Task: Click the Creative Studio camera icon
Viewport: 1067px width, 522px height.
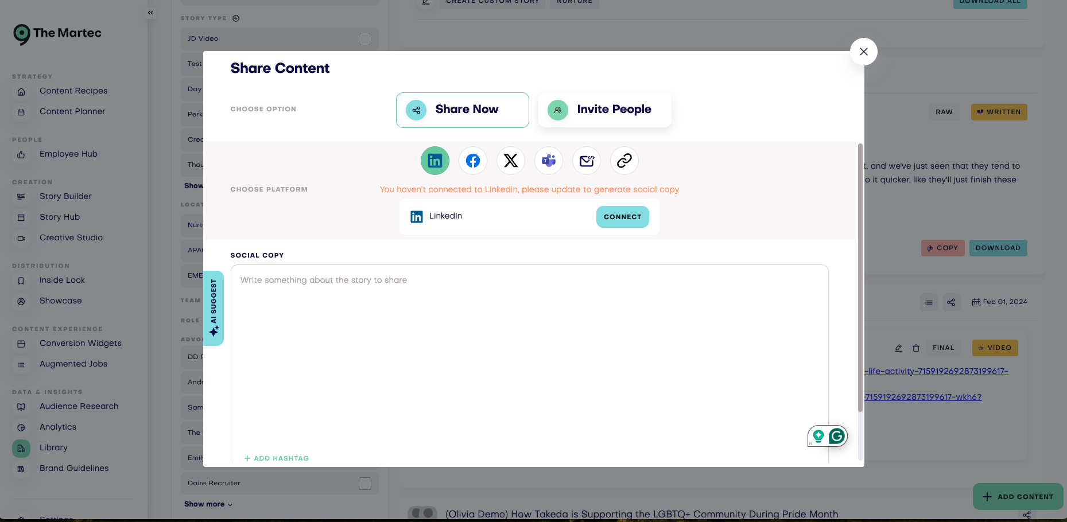Action: click(21, 238)
